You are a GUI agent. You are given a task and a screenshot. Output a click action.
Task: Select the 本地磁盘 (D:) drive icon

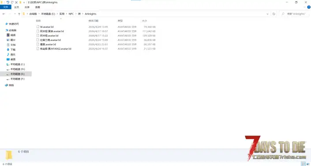(8, 69)
